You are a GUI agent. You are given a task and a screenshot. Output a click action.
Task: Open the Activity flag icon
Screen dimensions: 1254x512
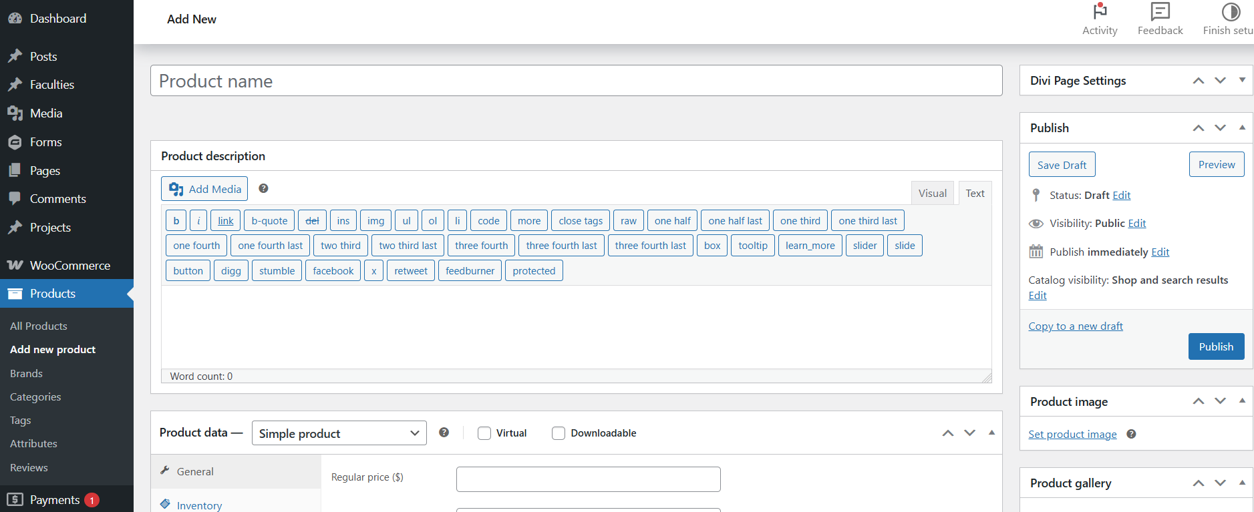pyautogui.click(x=1100, y=11)
